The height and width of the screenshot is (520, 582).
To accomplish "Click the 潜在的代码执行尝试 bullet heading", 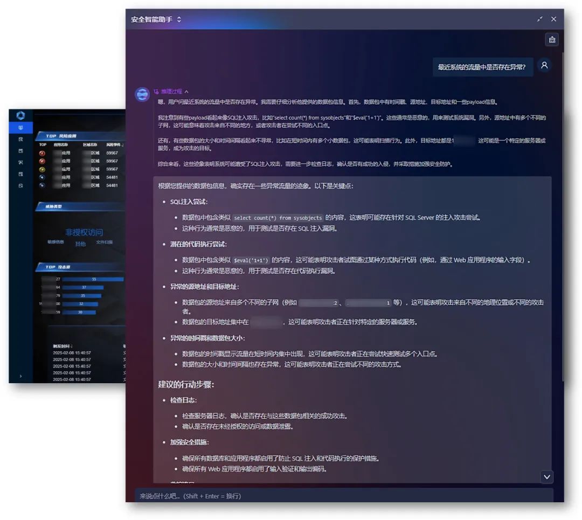I will point(198,244).
